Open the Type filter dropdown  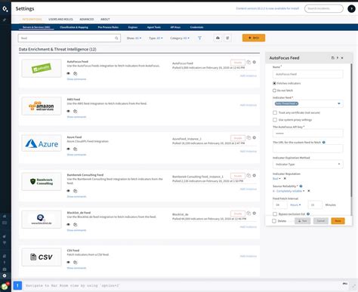(x=156, y=38)
